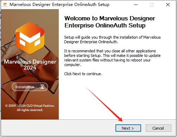Click the hourglass icon beside Installation
Image resolution: width=177 pixels, height=137 pixels.
(42, 87)
